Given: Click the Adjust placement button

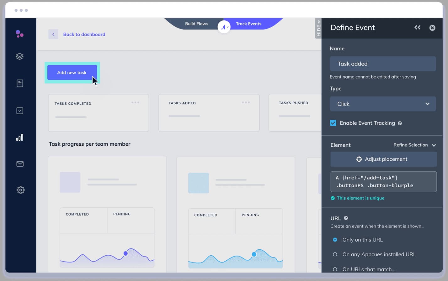Looking at the screenshot, I should pos(383,159).
